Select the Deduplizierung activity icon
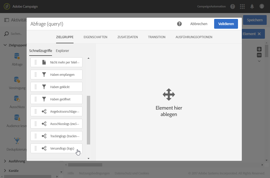270x178 pixels. (x=17, y=141)
